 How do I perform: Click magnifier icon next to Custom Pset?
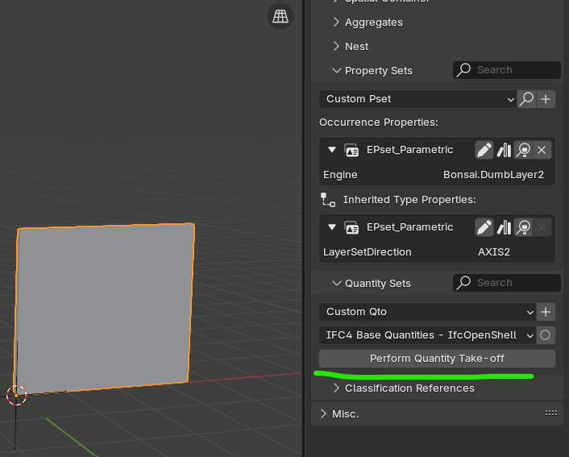tap(526, 99)
